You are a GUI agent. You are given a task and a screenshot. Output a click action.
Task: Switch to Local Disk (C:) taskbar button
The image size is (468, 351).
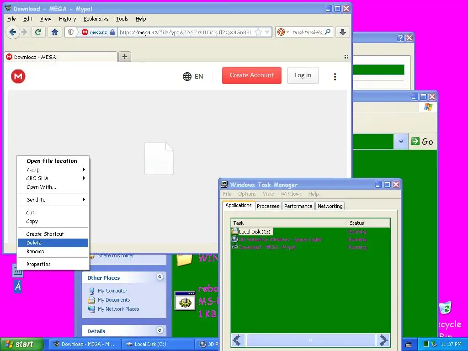coord(158,344)
